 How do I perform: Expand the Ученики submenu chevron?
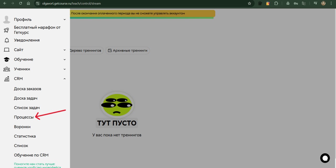pos(65,69)
